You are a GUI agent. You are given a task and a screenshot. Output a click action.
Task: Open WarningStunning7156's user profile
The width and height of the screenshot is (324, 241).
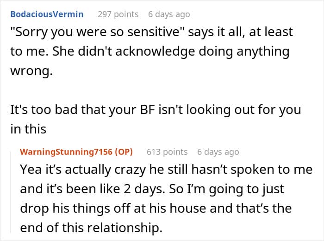point(66,152)
